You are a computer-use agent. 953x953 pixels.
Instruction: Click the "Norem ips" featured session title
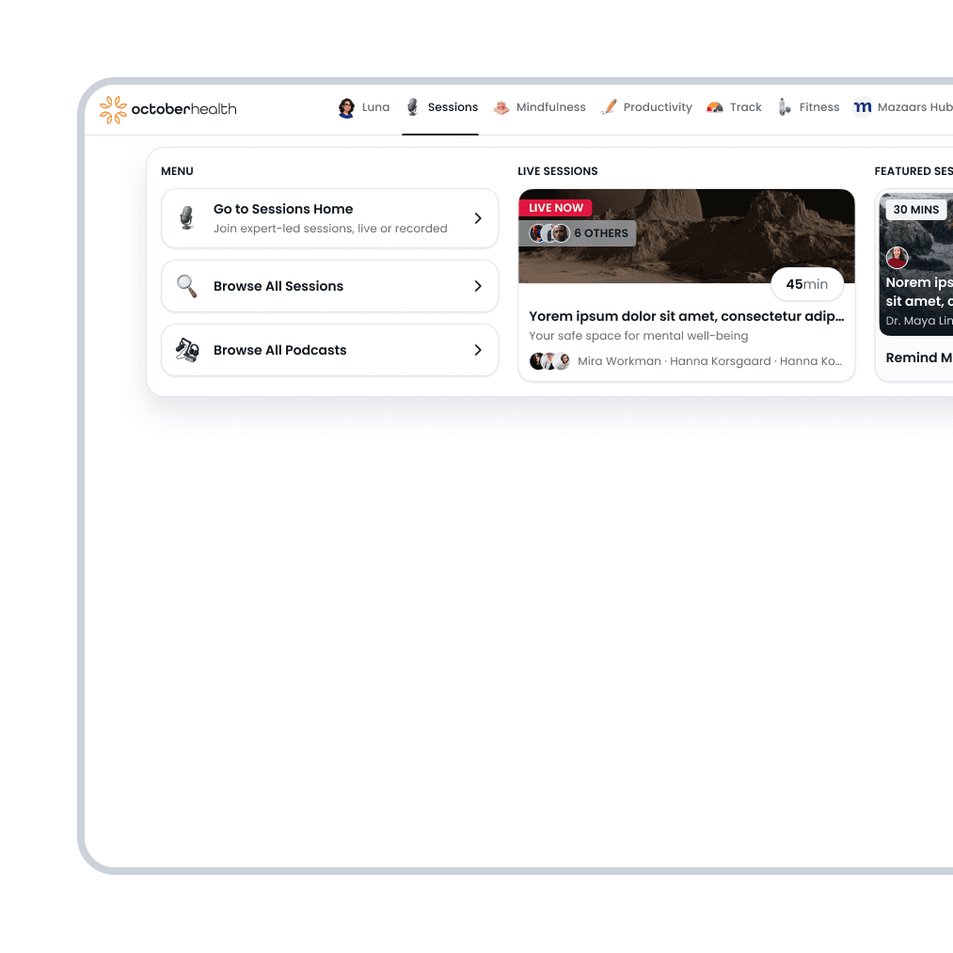point(919,292)
